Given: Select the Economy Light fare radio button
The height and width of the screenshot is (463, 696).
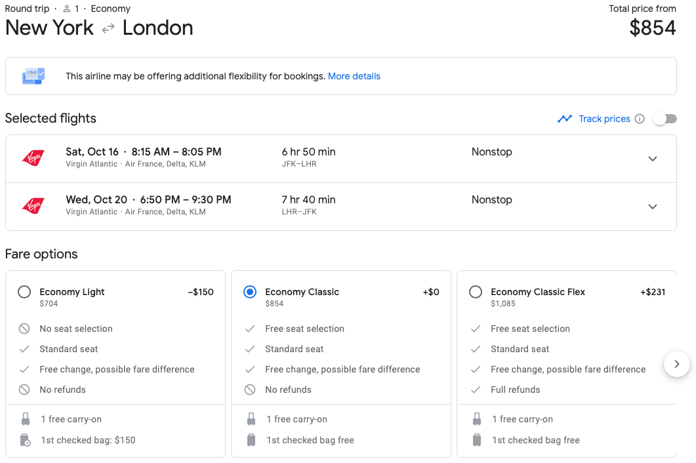Looking at the screenshot, I should tap(24, 292).
